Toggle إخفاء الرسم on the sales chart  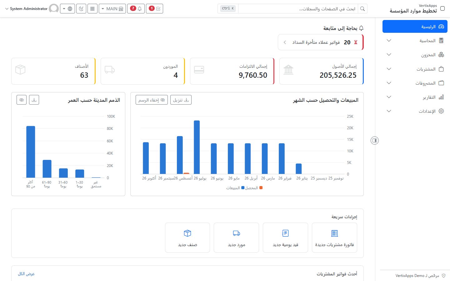coord(152,100)
